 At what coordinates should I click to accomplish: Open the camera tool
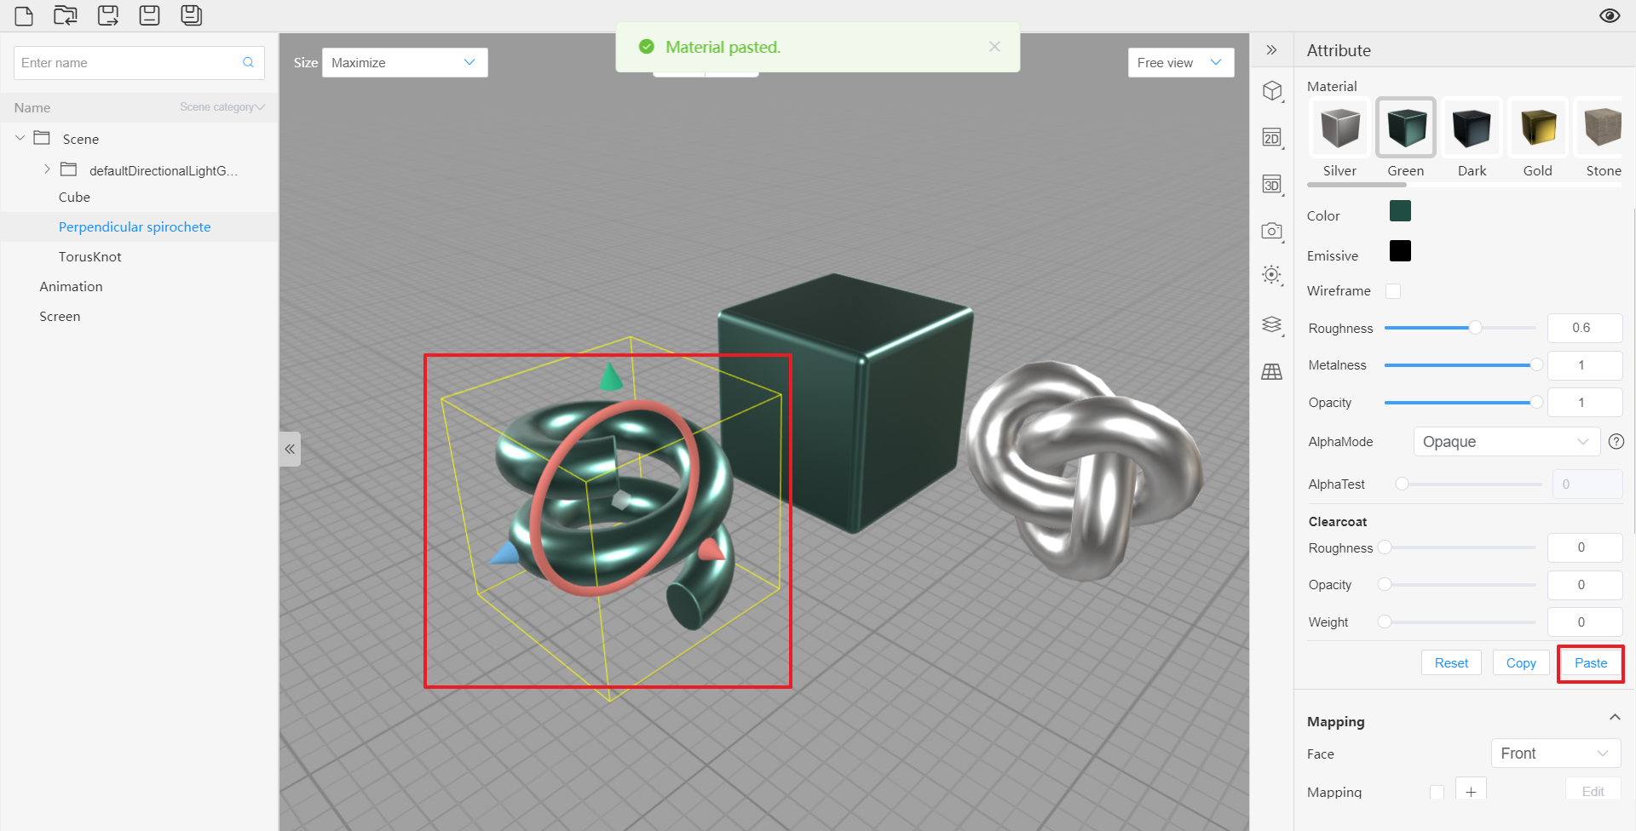pyautogui.click(x=1272, y=231)
